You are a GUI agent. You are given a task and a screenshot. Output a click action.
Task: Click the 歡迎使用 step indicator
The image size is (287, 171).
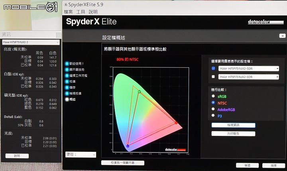click(67, 63)
